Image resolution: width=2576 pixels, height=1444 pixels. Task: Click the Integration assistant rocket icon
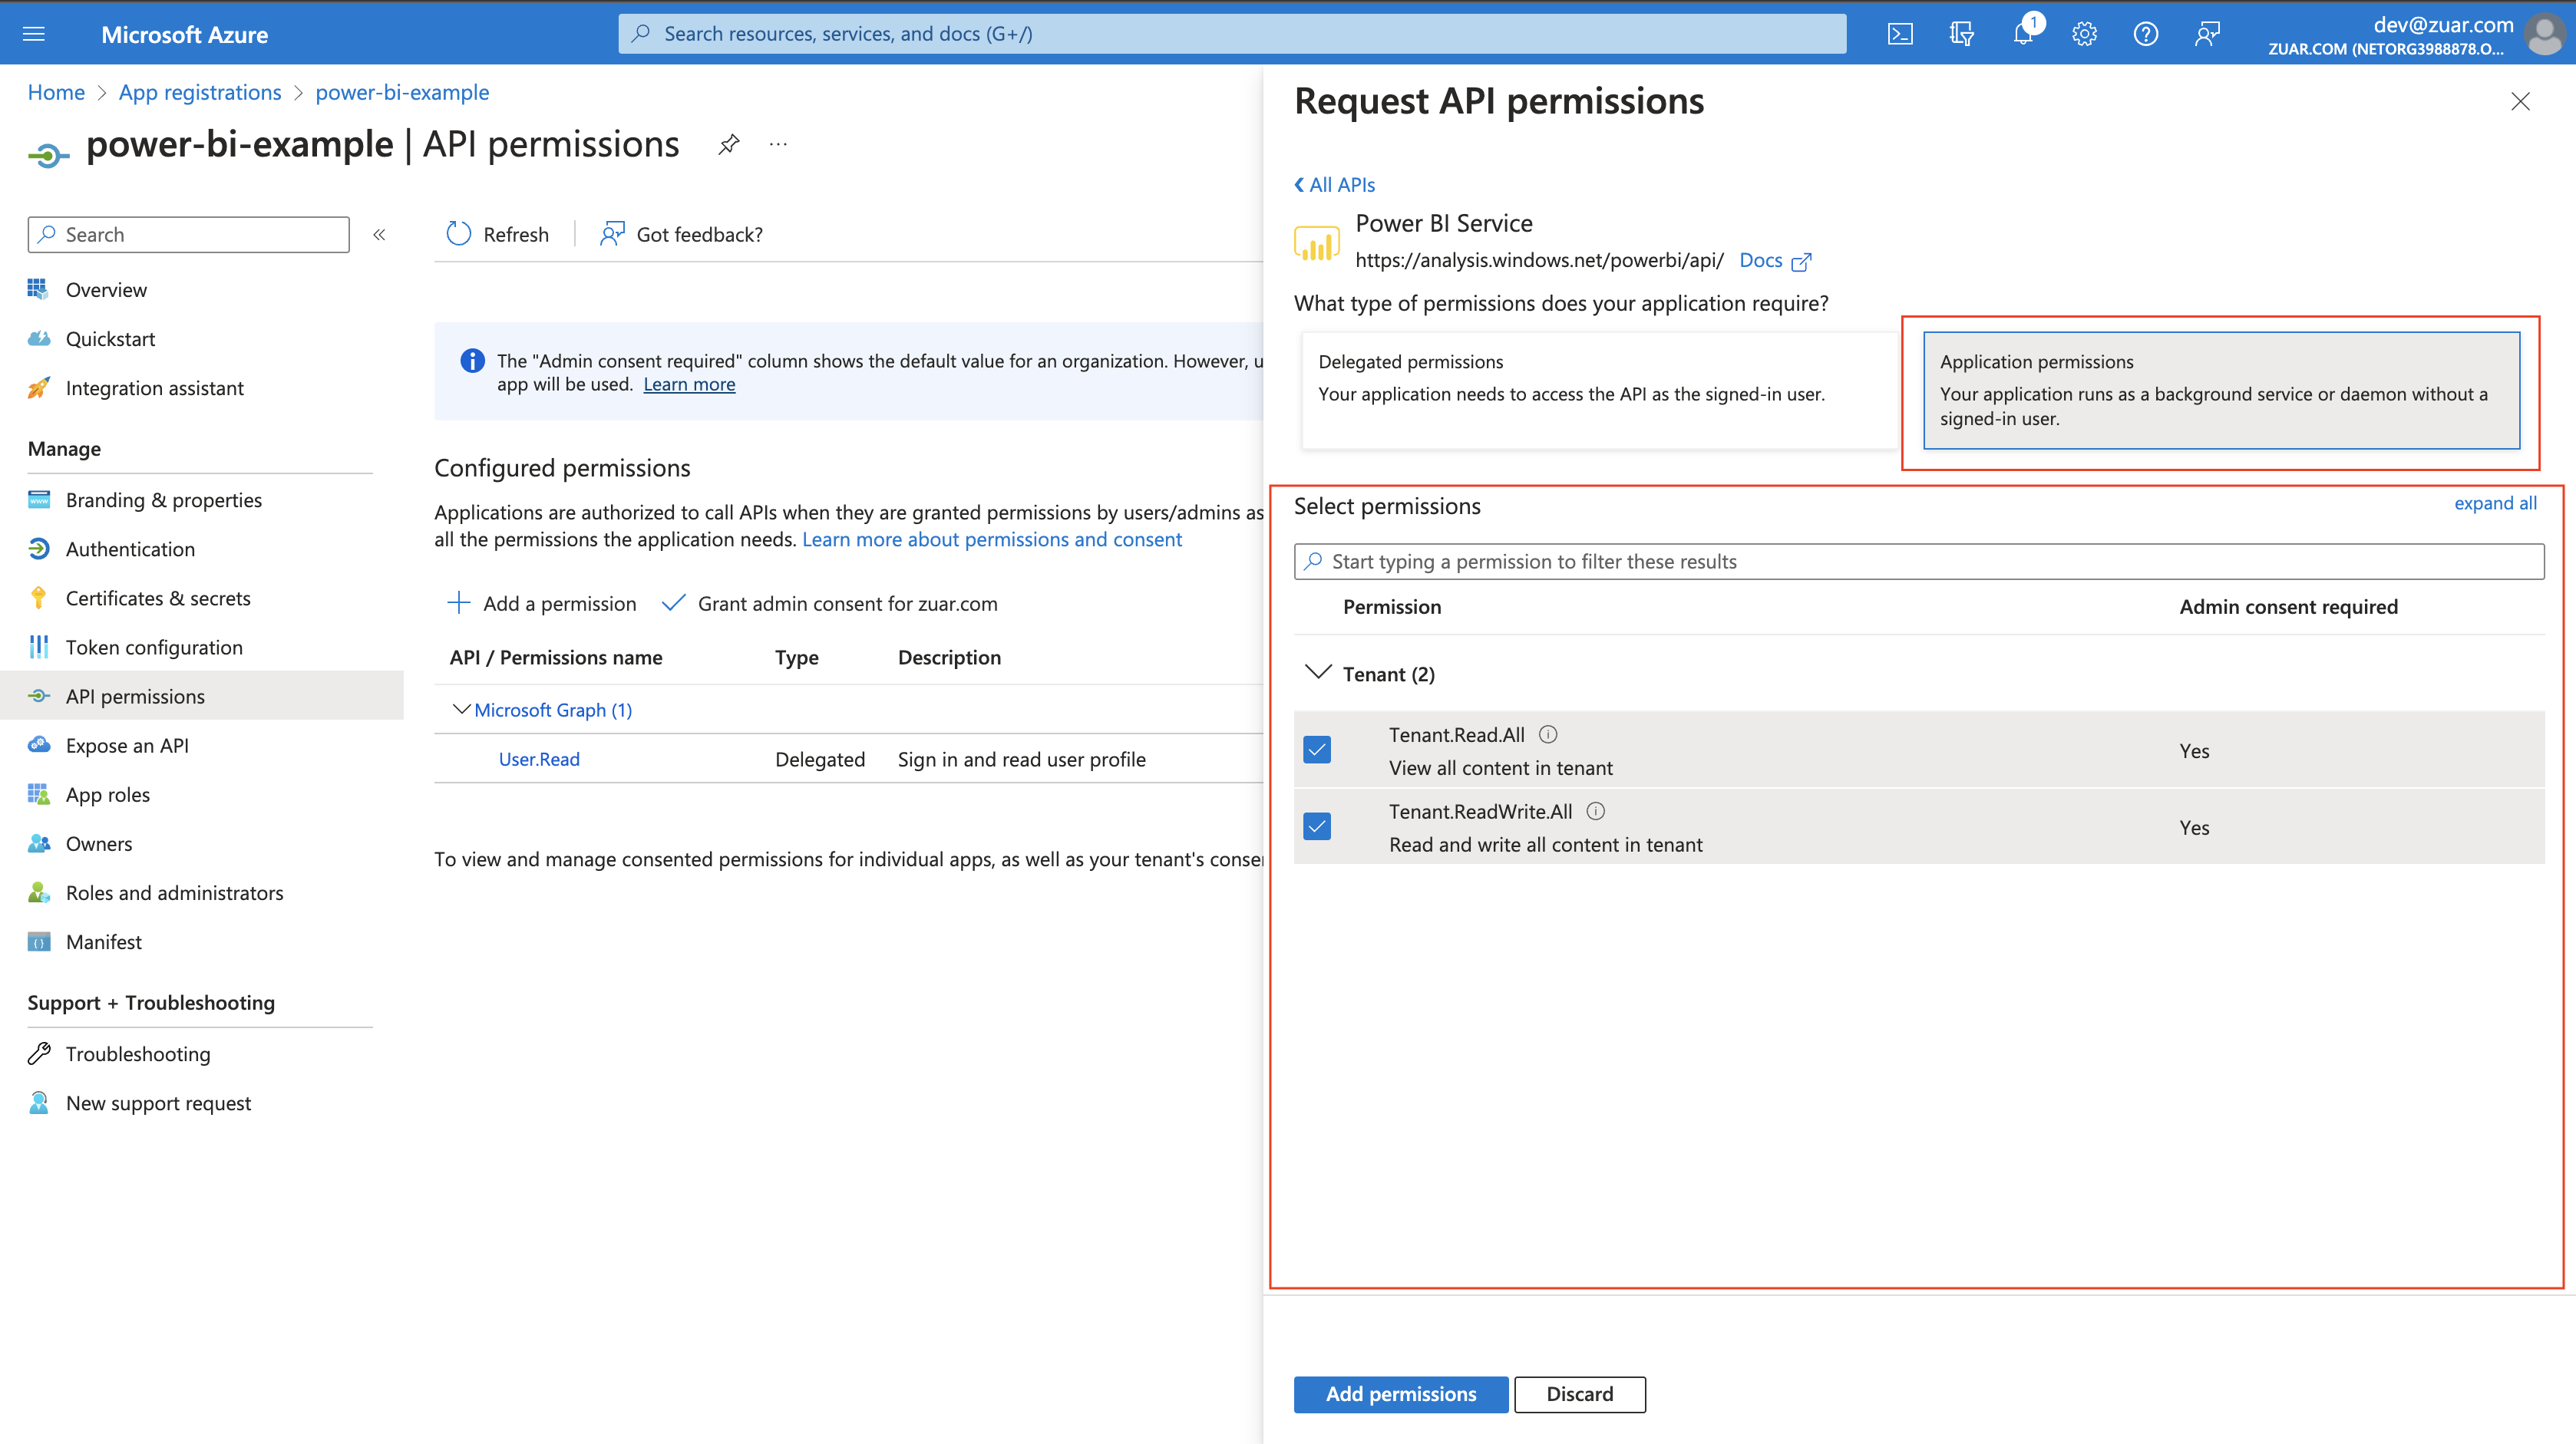pyautogui.click(x=38, y=387)
